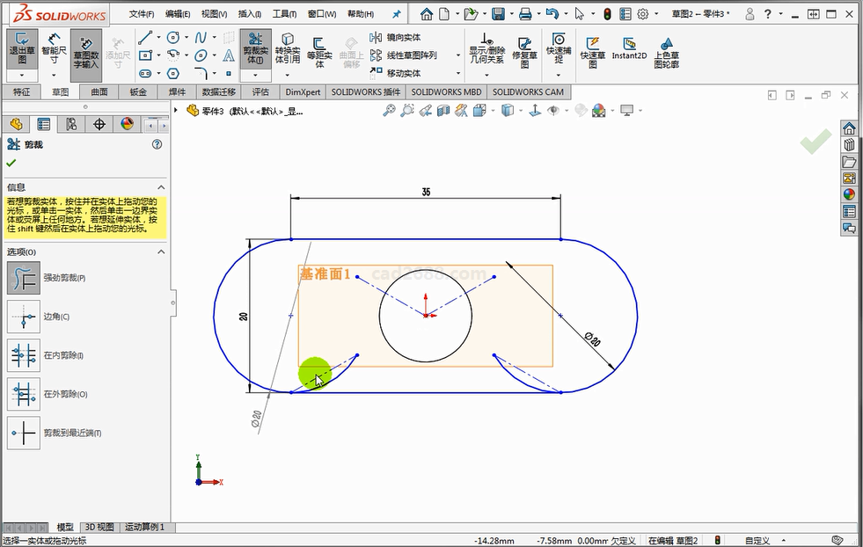Switch to the 特征 (Features) ribbon tab
The width and height of the screenshot is (863, 547).
[x=21, y=91]
